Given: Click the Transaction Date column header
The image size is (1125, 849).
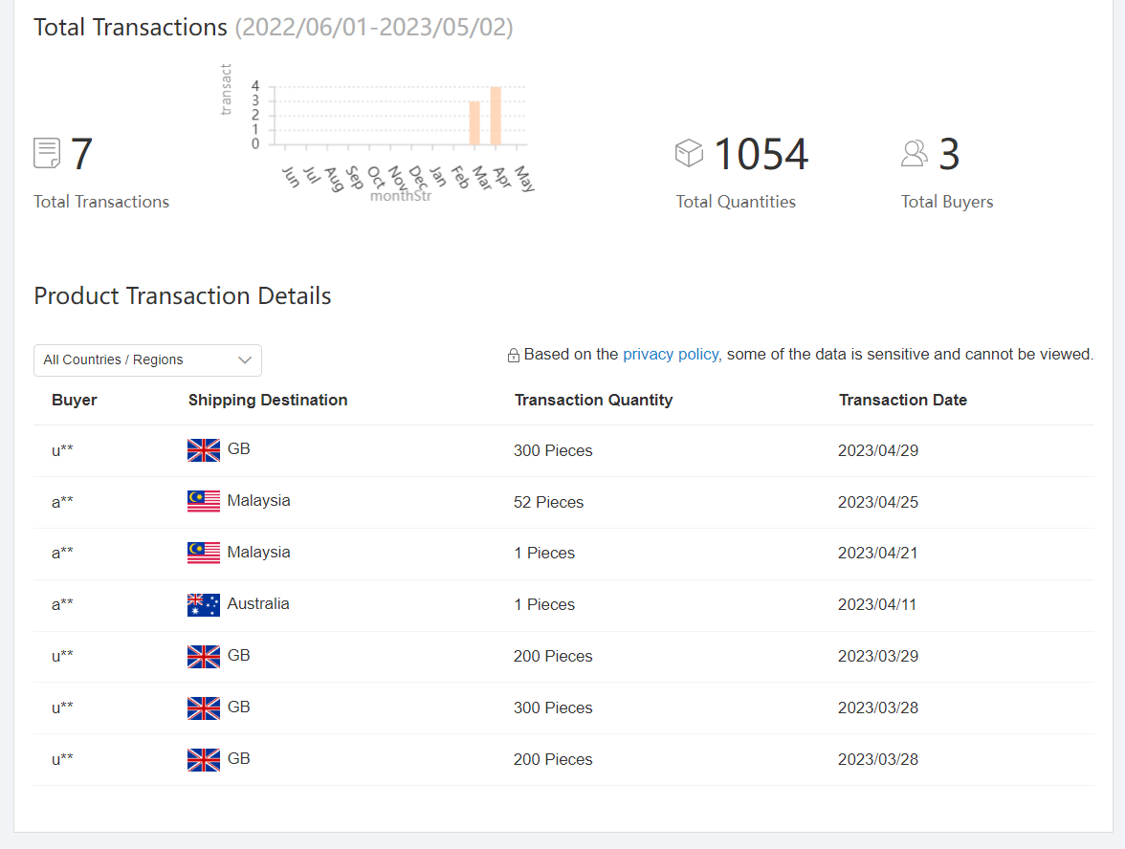Looking at the screenshot, I should tap(902, 400).
